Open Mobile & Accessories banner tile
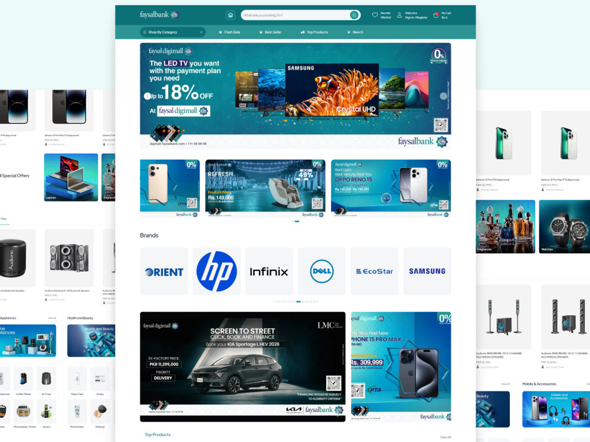The image size is (590, 442). (556, 410)
